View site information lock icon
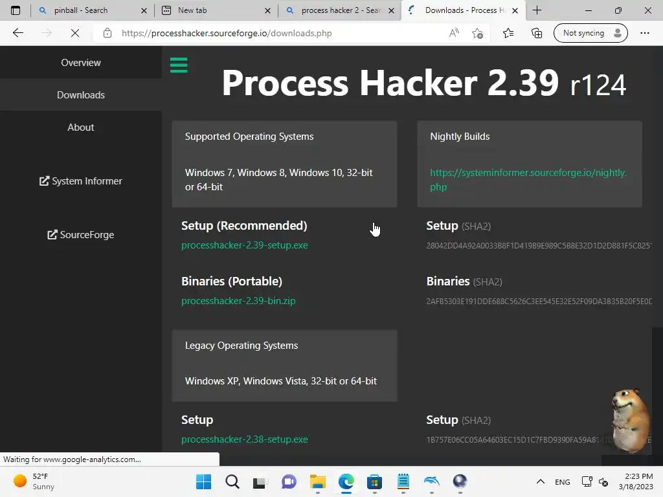 pos(107,33)
